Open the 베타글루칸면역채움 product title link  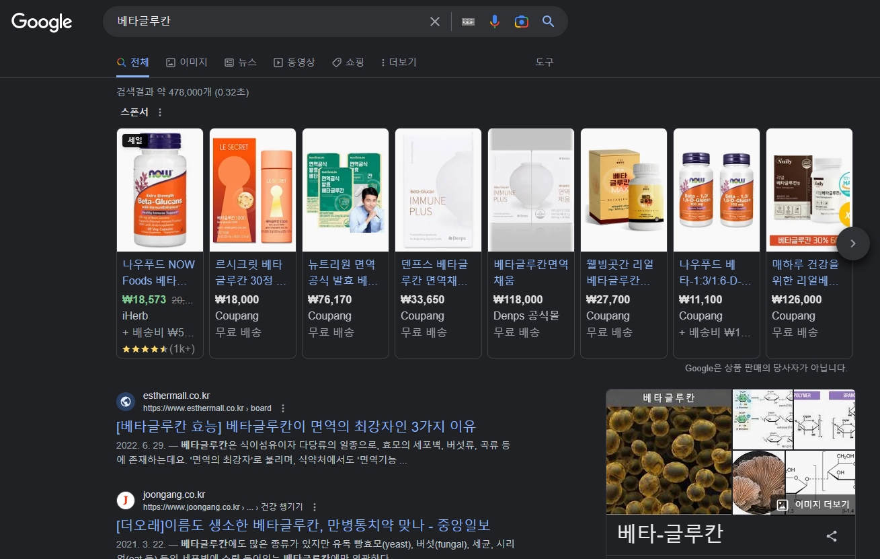pos(531,272)
